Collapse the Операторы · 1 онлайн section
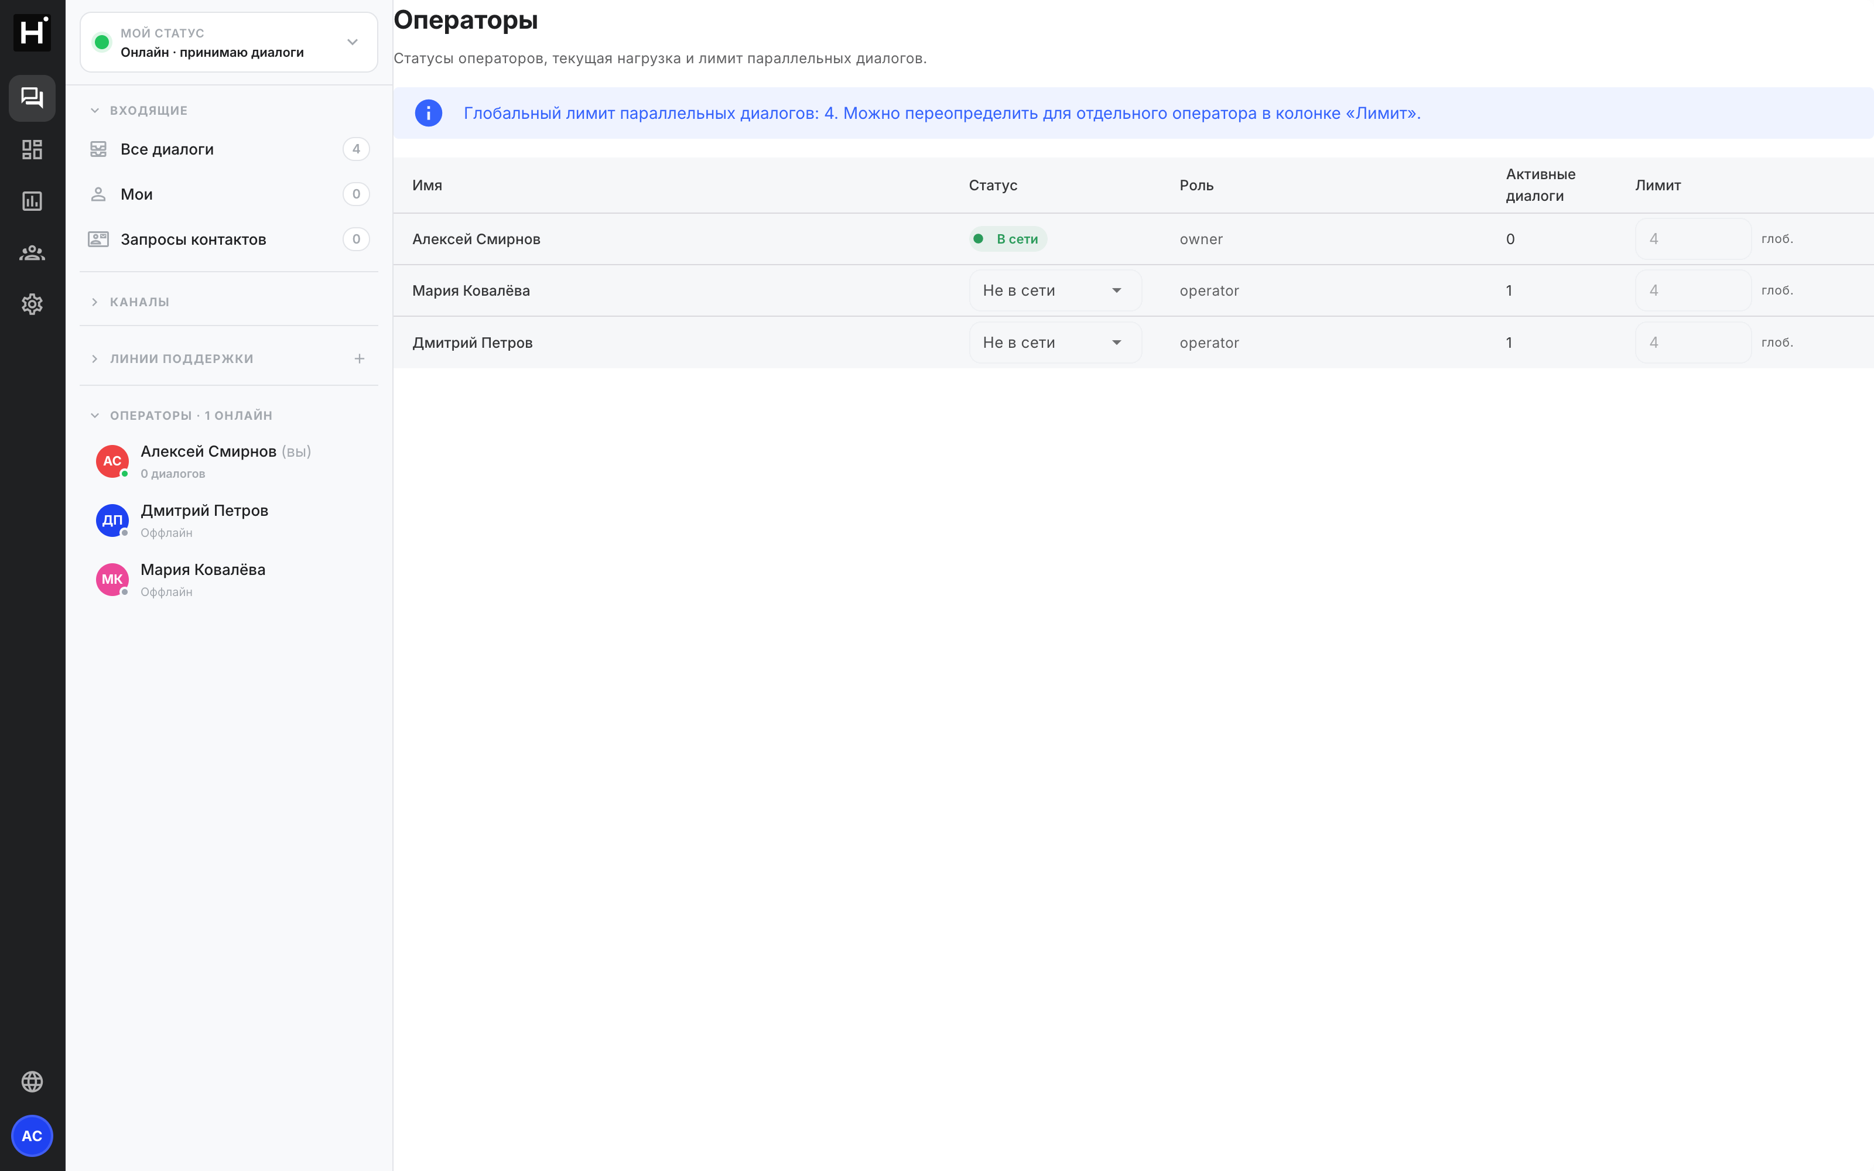This screenshot has width=1874, height=1171. 181,416
